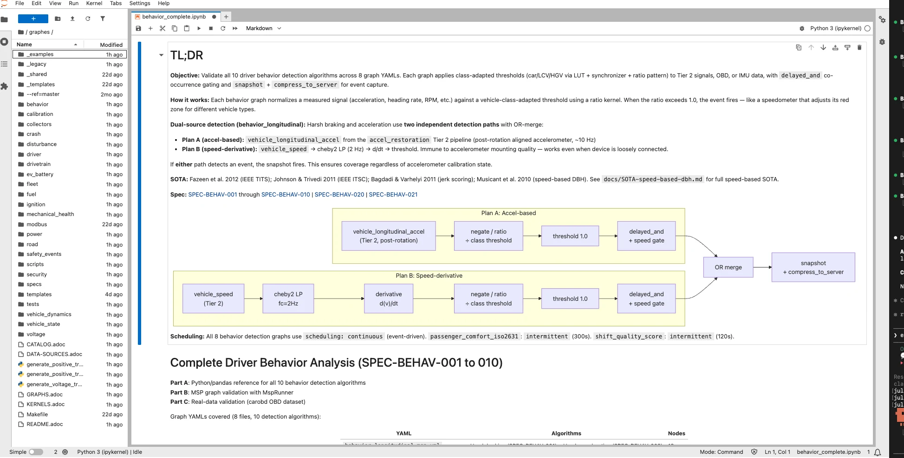Screen dimensions: 904x458
Task: Open a new launcher tab with plus
Action: point(226,17)
